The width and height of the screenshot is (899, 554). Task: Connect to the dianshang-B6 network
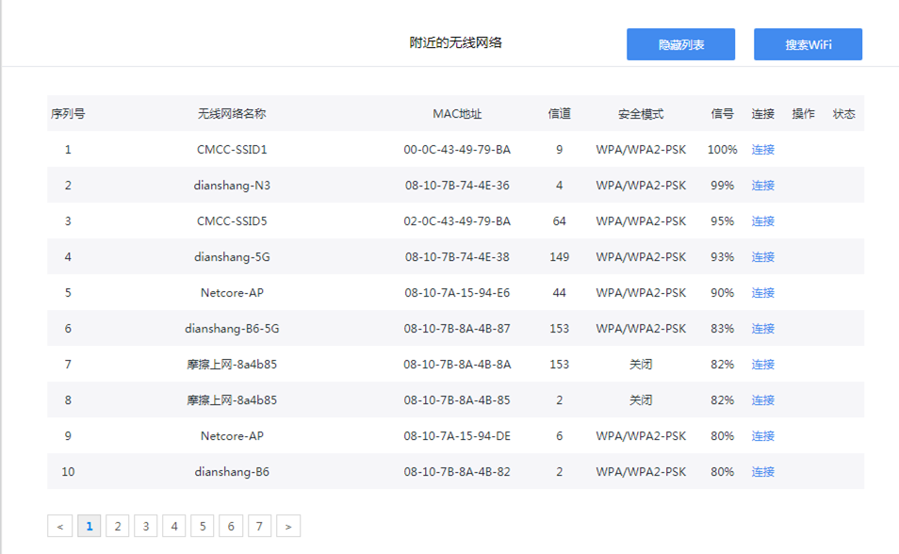point(761,471)
